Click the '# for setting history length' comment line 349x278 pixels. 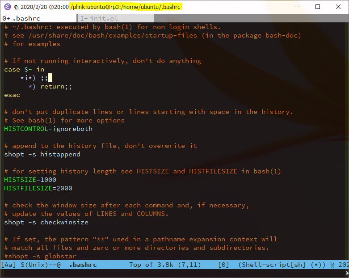click(143, 171)
